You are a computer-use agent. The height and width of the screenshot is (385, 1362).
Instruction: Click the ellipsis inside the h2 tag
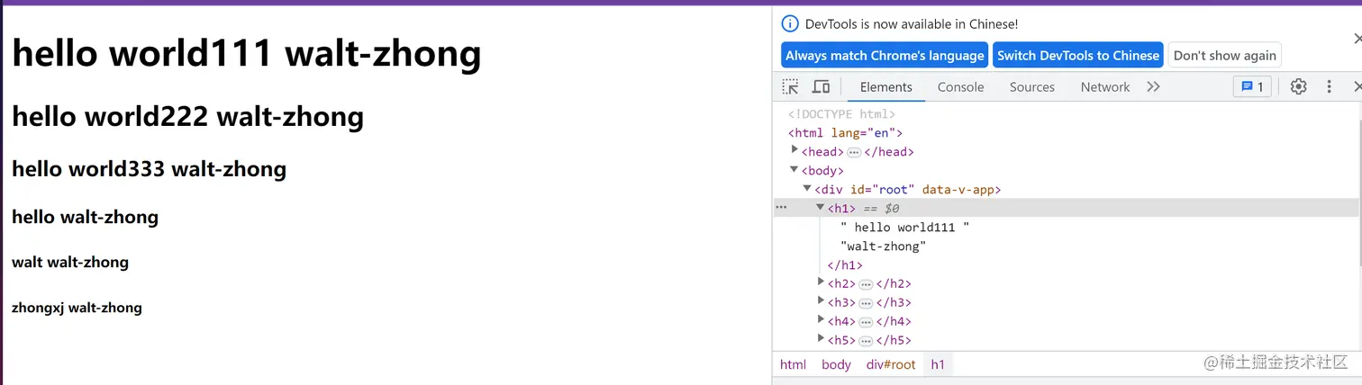pos(867,284)
